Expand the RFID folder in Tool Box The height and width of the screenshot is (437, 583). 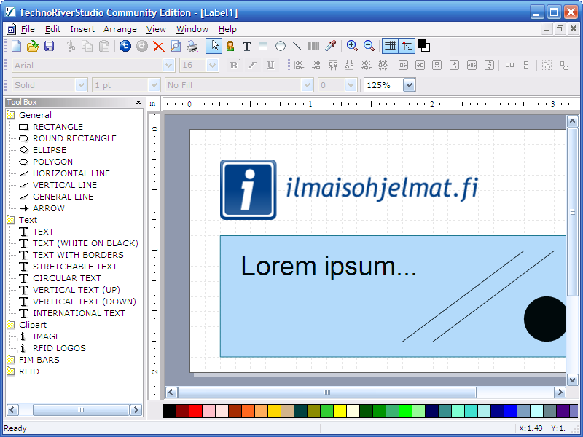[11, 371]
